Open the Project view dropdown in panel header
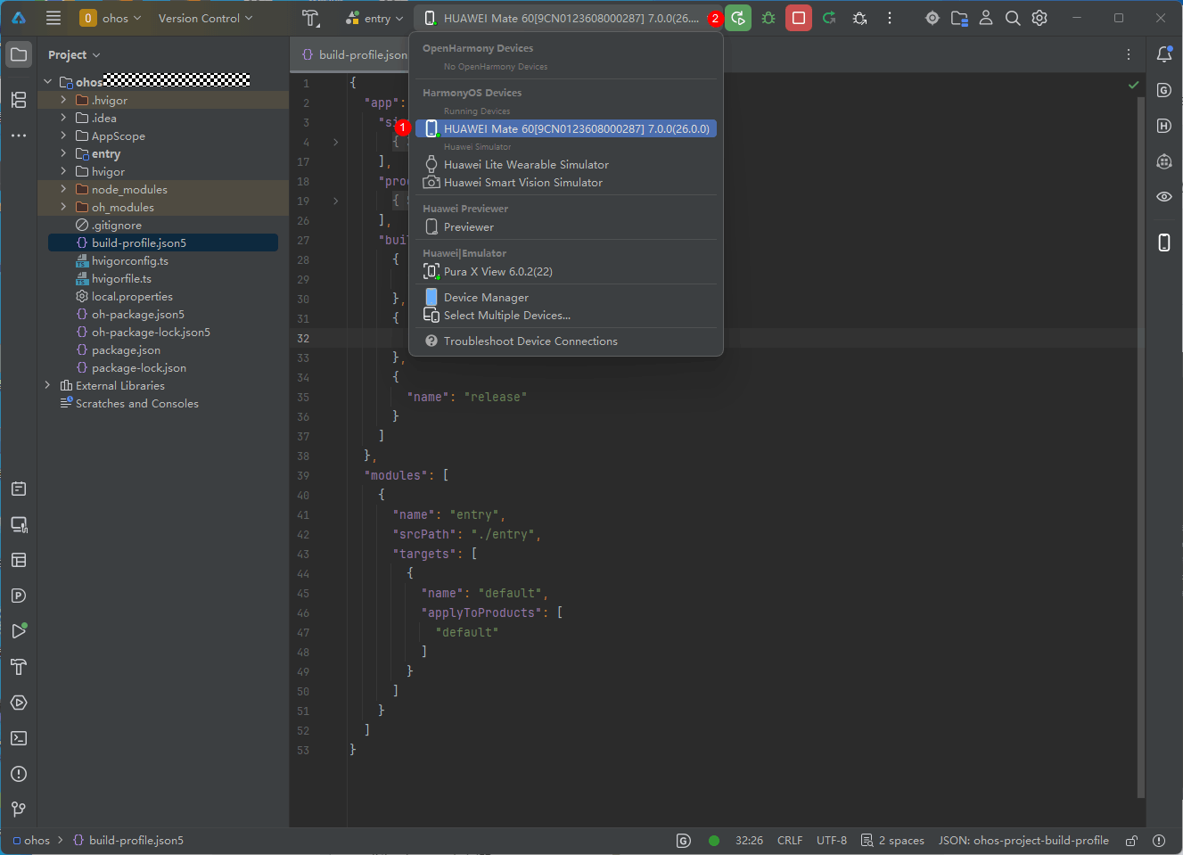 tap(74, 54)
